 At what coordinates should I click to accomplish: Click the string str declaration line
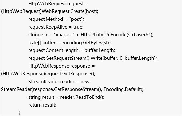click(91, 35)
